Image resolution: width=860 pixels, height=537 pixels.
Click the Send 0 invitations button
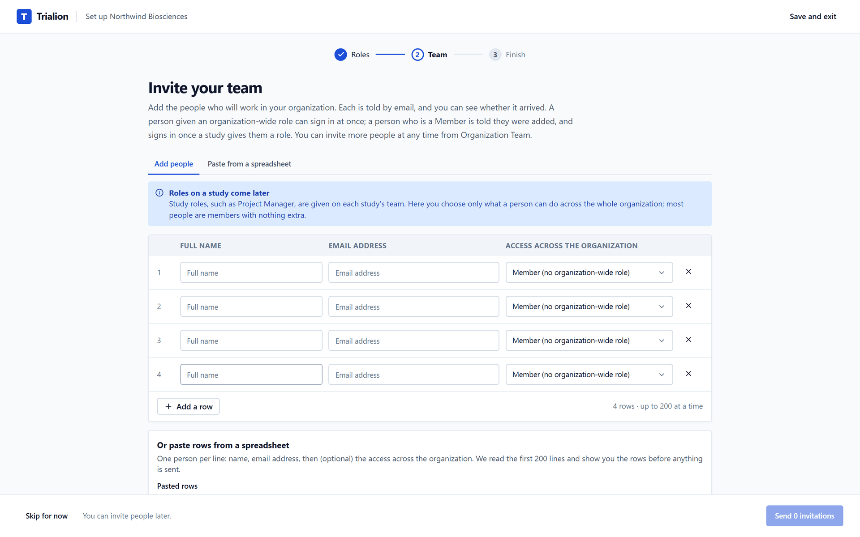[804, 516]
